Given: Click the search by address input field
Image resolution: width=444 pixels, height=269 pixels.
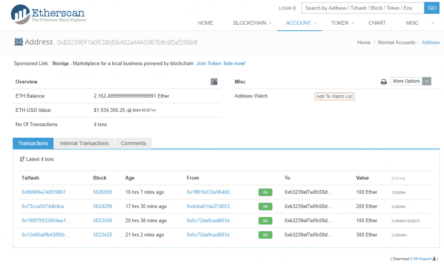Looking at the screenshot, I should point(362,8).
